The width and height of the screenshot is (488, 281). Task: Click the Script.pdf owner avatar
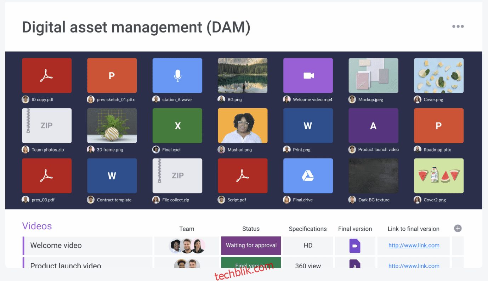pos(221,200)
